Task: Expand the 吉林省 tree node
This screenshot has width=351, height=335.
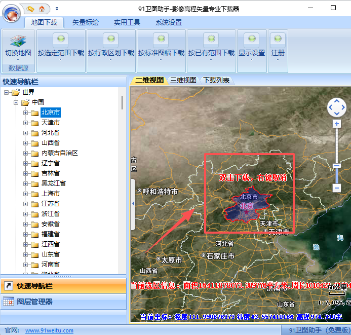Action: (25, 173)
